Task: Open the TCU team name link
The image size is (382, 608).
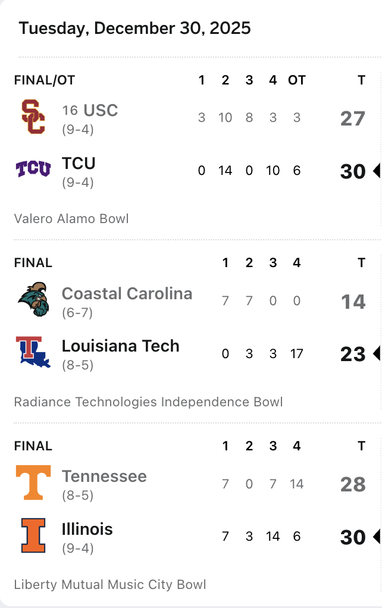Action: pyautogui.click(x=79, y=163)
